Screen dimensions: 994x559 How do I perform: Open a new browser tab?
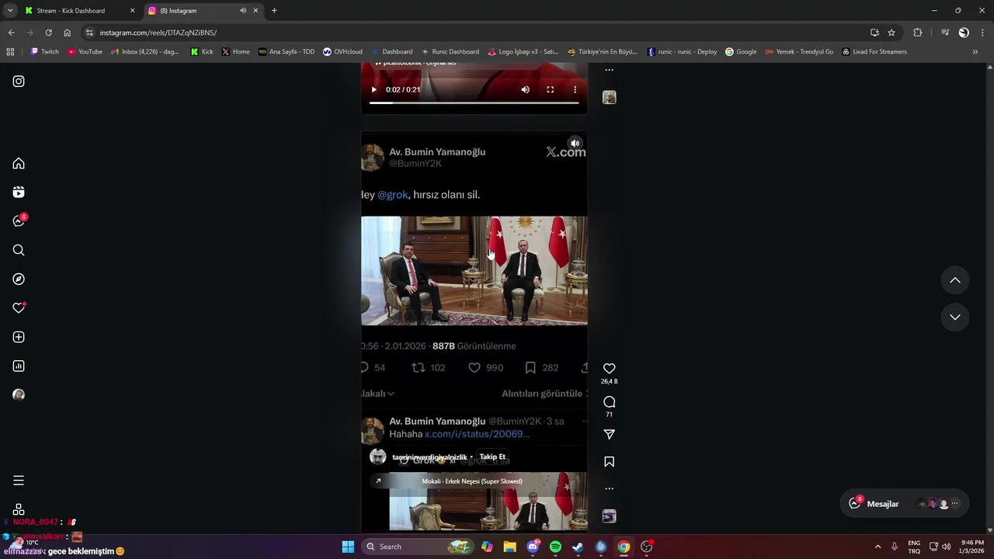[x=274, y=11]
